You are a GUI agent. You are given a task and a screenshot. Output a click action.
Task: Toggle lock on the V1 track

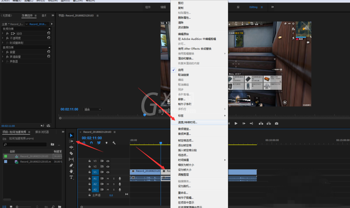pyautogui.click(x=89, y=172)
